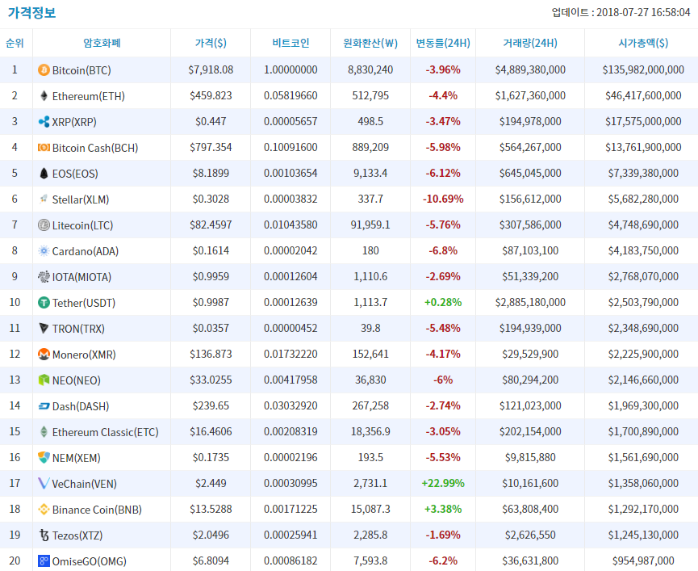Click the Stellar rocket logo icon
Screen dimensions: 698x571
tap(44, 199)
